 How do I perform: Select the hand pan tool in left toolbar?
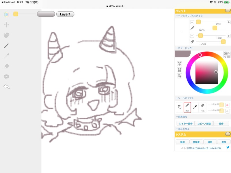pyautogui.click(x=6, y=35)
